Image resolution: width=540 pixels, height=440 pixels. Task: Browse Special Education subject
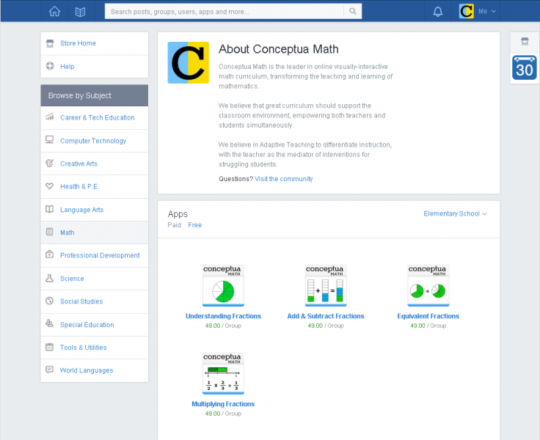click(87, 325)
